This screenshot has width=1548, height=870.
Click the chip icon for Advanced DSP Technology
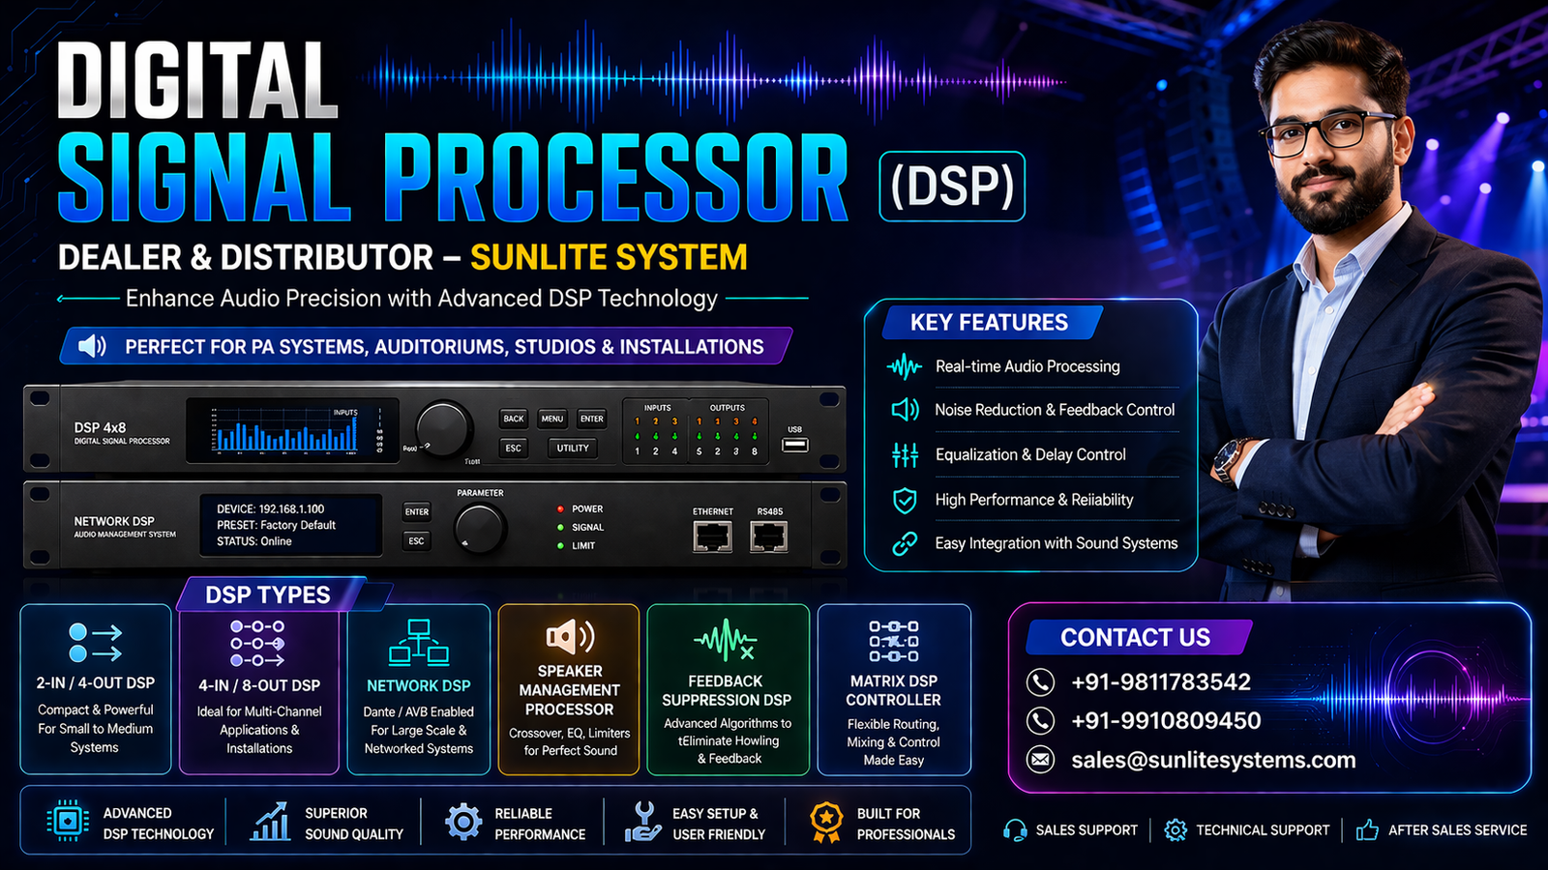coord(68,822)
